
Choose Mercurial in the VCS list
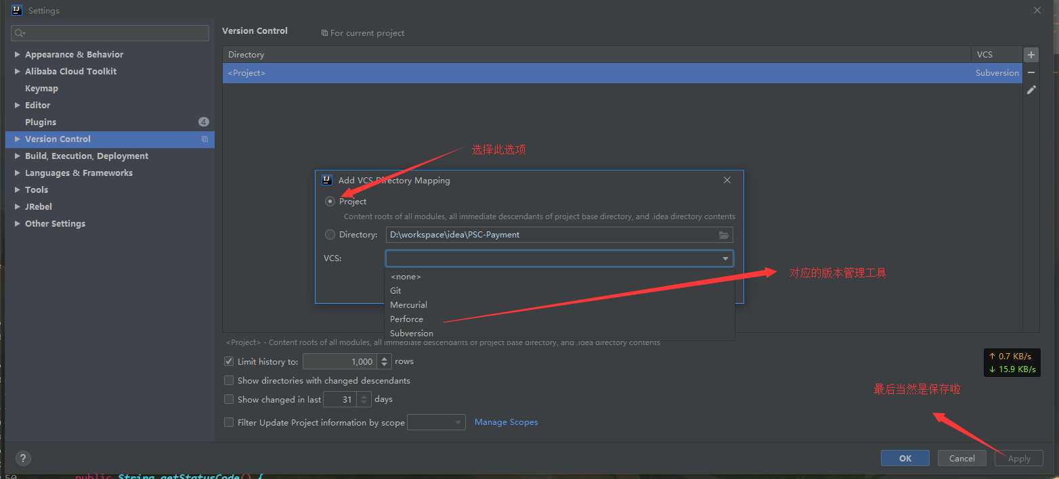(559, 305)
